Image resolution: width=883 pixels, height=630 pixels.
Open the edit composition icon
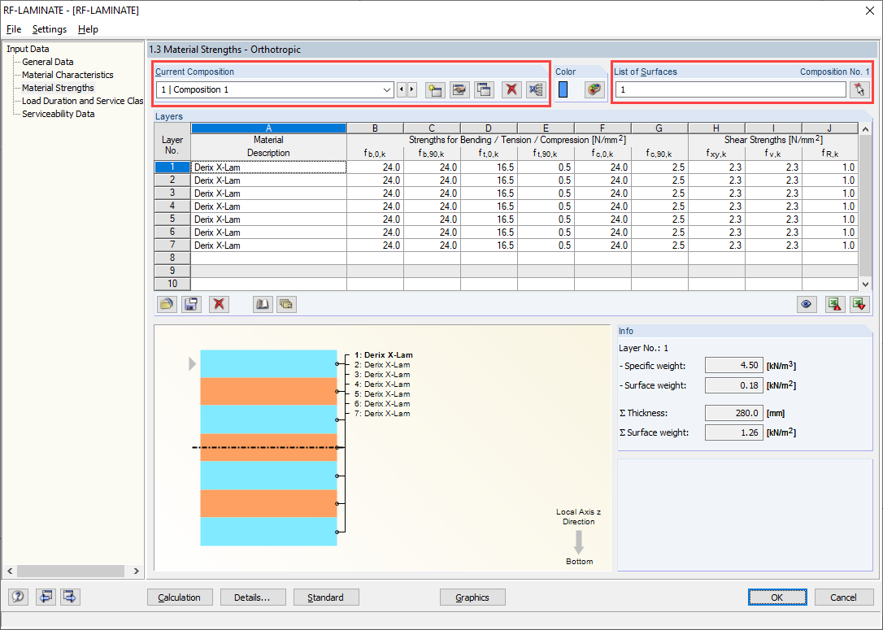click(459, 89)
